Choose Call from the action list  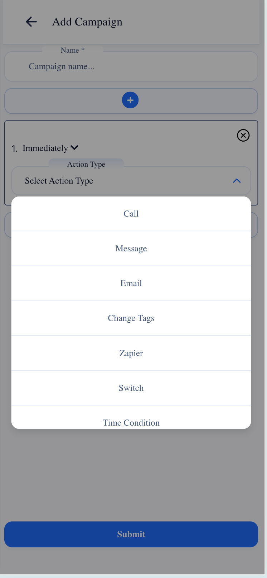[x=131, y=214]
